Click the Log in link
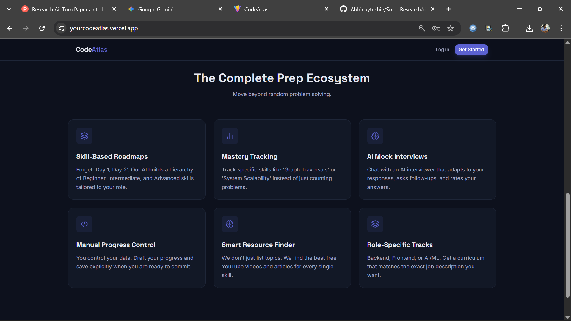Image resolution: width=571 pixels, height=321 pixels. click(442, 50)
